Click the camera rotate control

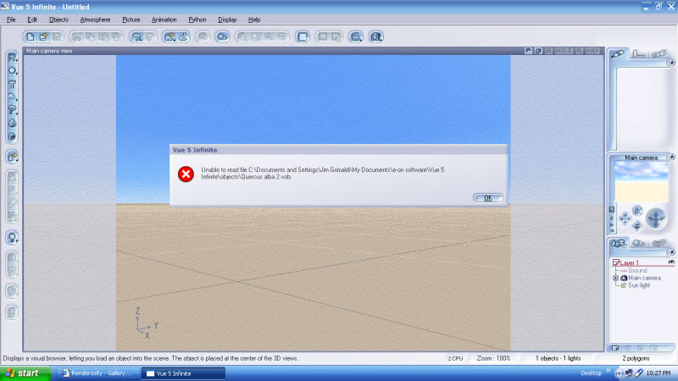pyautogui.click(x=637, y=210)
